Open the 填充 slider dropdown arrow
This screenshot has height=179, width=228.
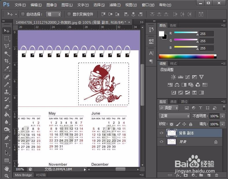coord(223,124)
